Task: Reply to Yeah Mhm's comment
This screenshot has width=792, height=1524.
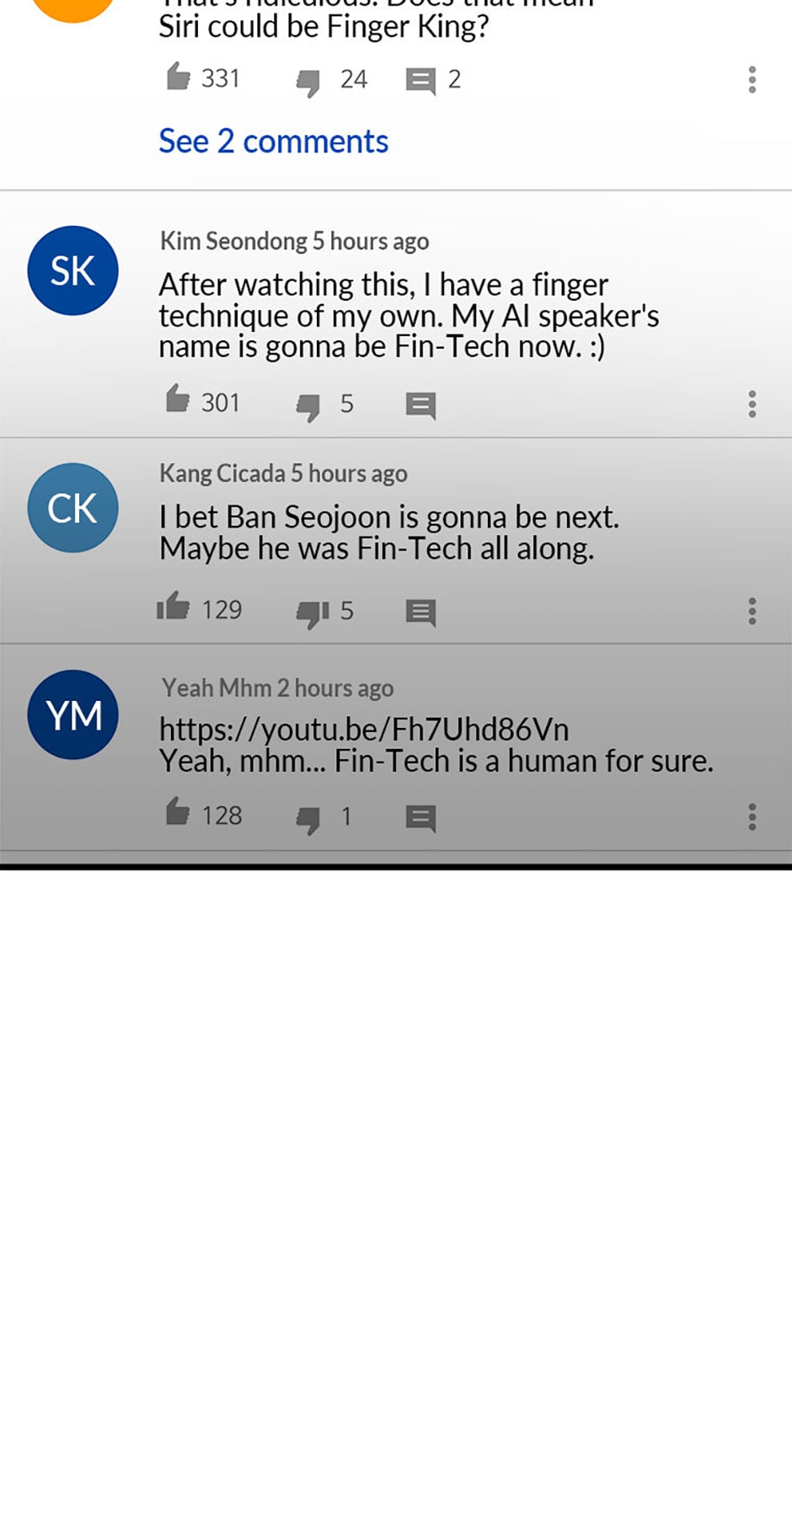Action: pos(420,818)
